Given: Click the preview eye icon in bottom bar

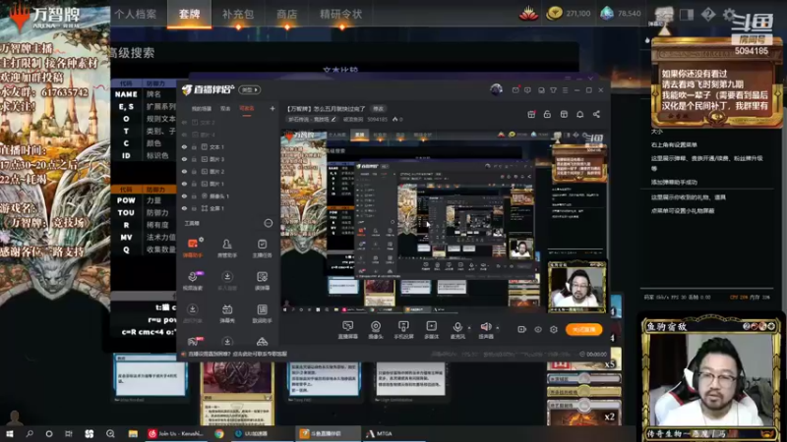Looking at the screenshot, I should point(538,329).
